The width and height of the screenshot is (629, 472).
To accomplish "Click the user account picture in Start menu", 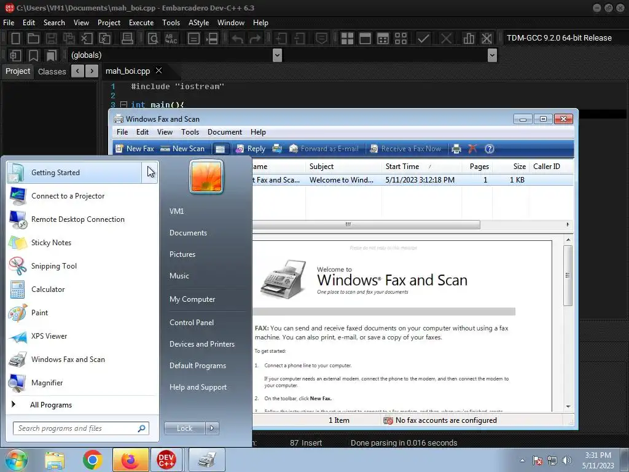I will (206, 176).
